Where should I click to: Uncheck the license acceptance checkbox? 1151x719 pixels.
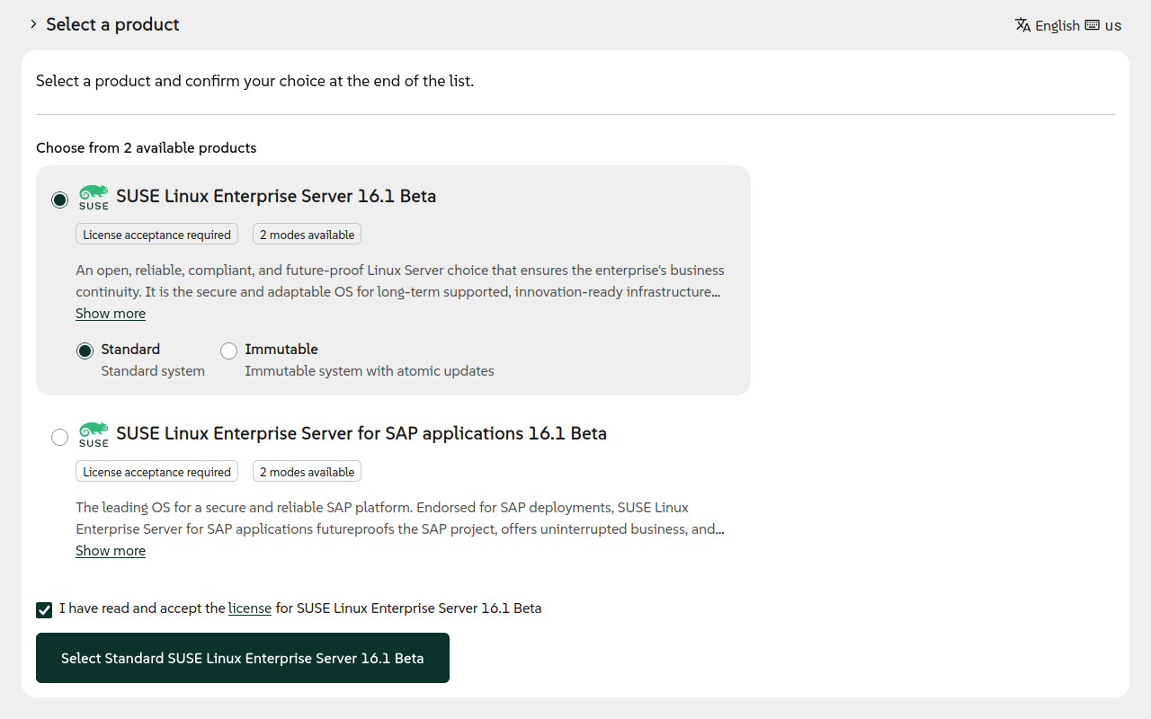[44, 610]
